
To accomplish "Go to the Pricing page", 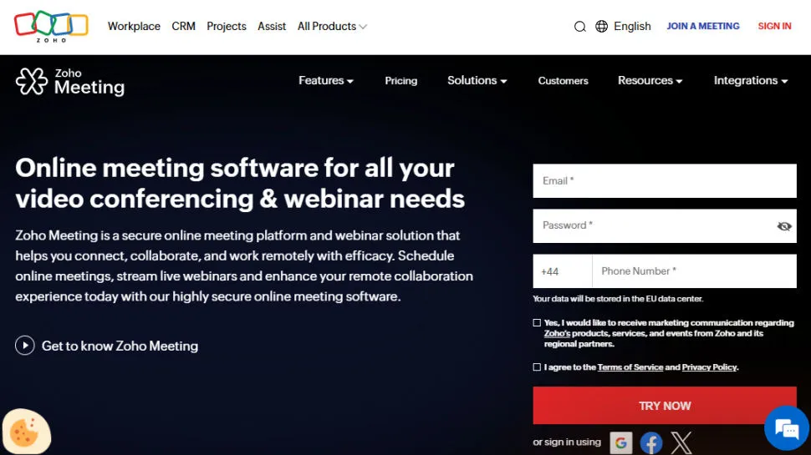I will pyautogui.click(x=400, y=81).
